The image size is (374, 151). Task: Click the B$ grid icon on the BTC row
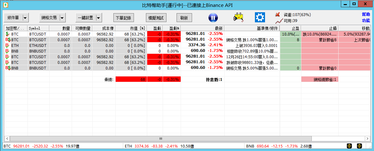click(x=8, y=40)
